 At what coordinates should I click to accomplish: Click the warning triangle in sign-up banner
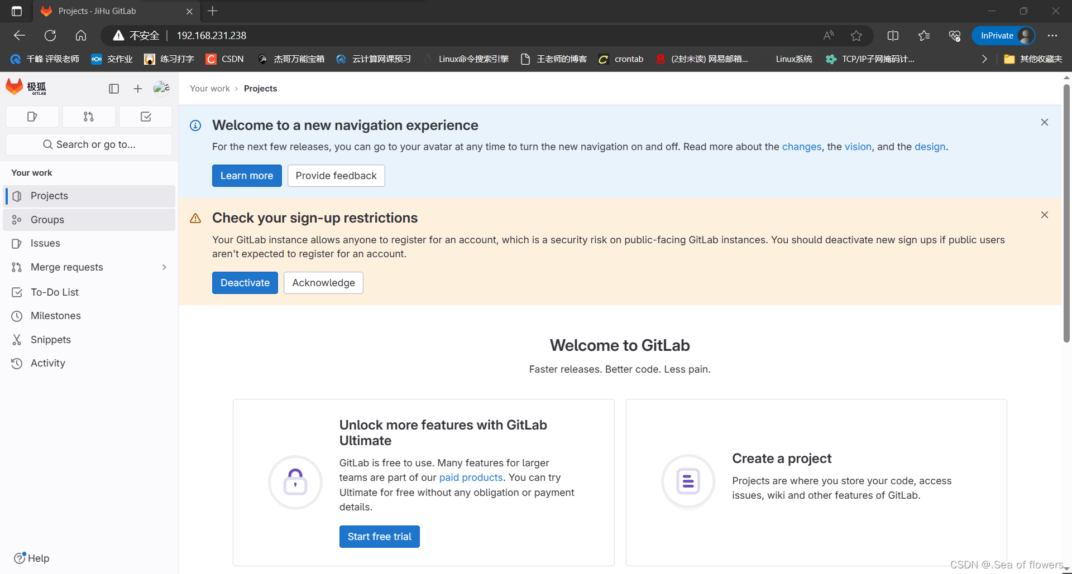[195, 218]
